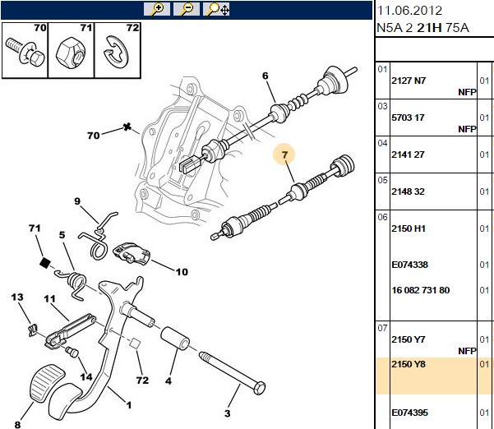Click the zoom in magnifier icon
This screenshot has width=494, height=429.
click(157, 9)
